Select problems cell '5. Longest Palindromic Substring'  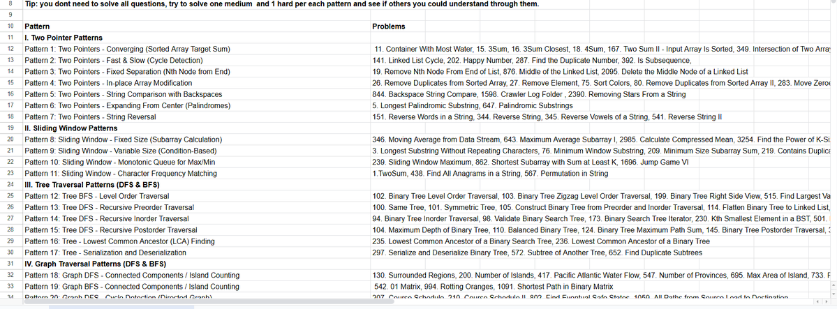(473, 105)
